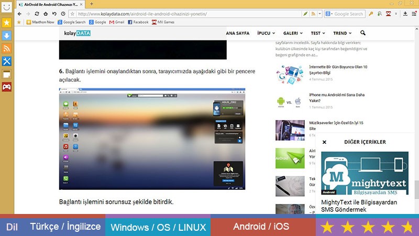Click the key password manager icon

tap(371, 14)
